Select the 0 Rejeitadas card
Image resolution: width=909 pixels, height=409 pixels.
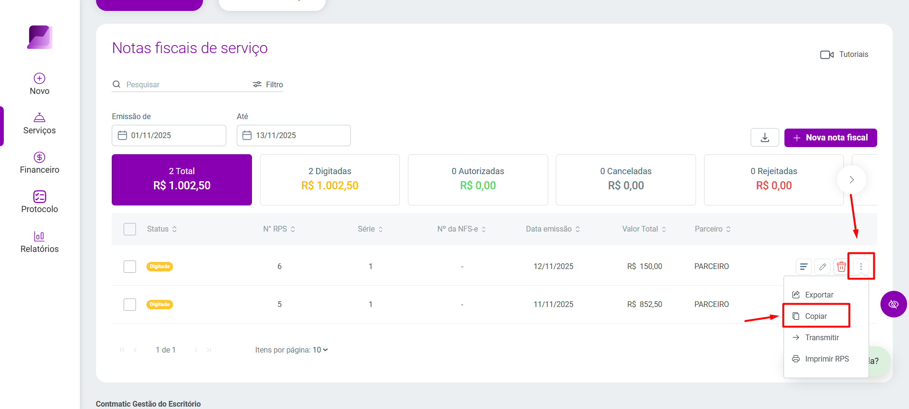[x=774, y=180]
